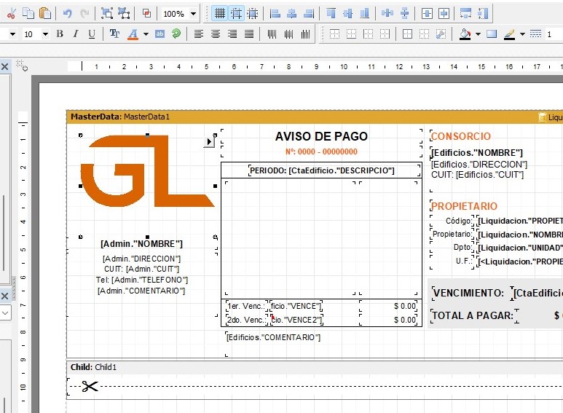This screenshot has height=413, width=563.
Task: Select the AVISO DE PAGO text object
Action: 321,136
